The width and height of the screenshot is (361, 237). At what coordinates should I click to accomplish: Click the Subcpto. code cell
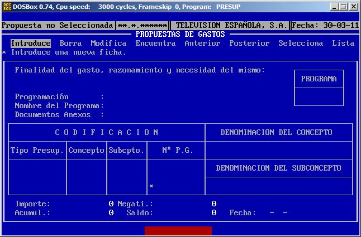tap(126, 177)
